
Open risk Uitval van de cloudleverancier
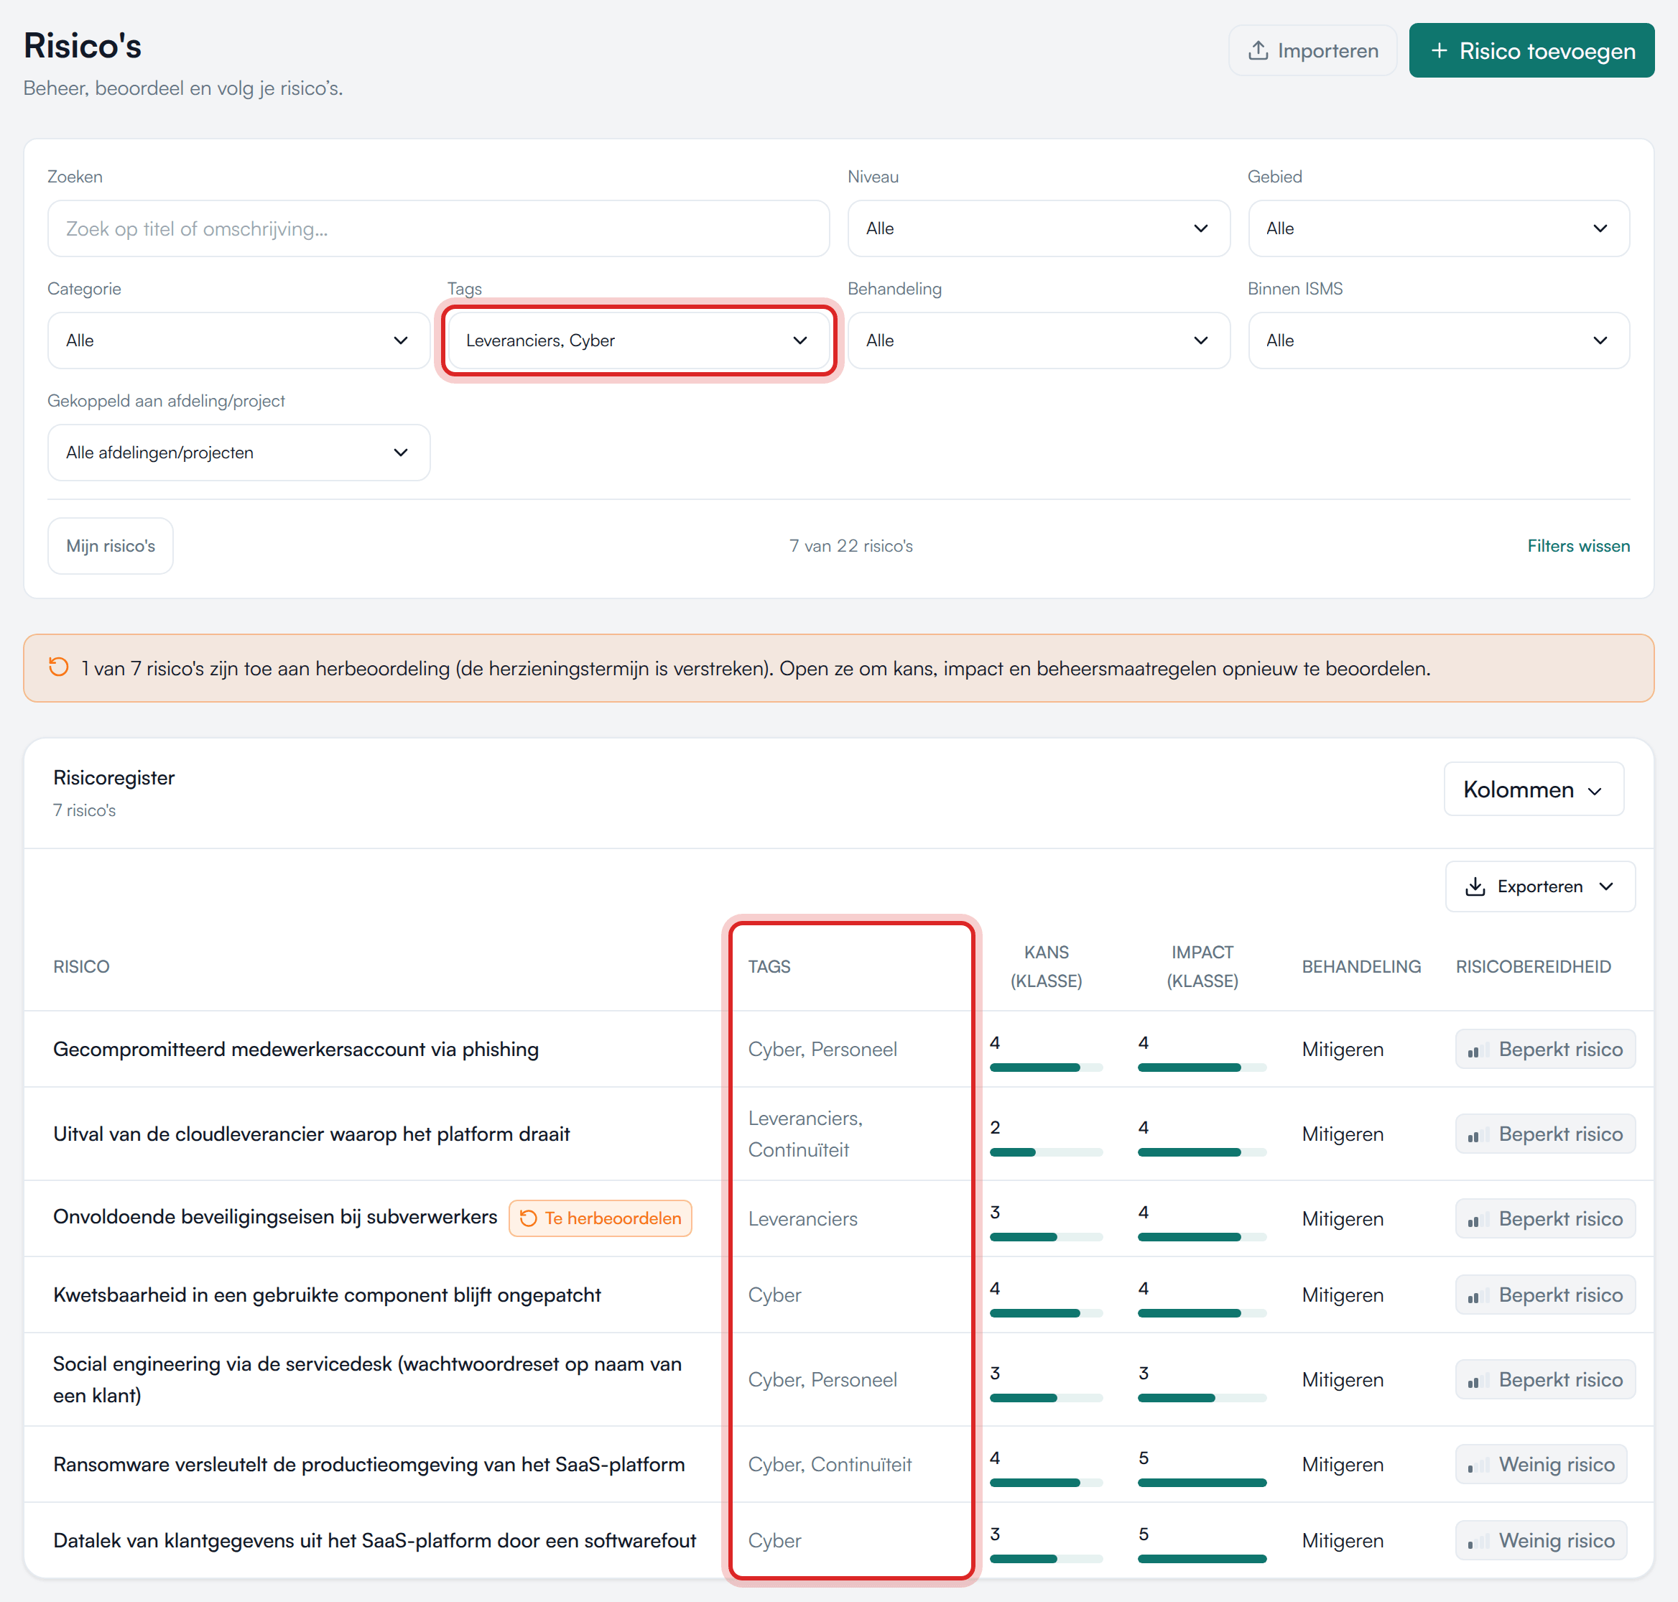(x=311, y=1133)
